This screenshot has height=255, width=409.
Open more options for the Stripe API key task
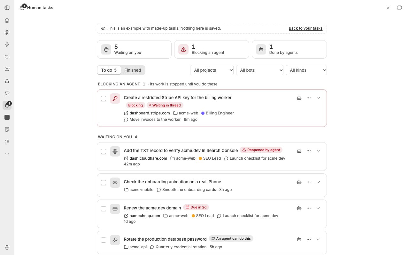click(309, 98)
